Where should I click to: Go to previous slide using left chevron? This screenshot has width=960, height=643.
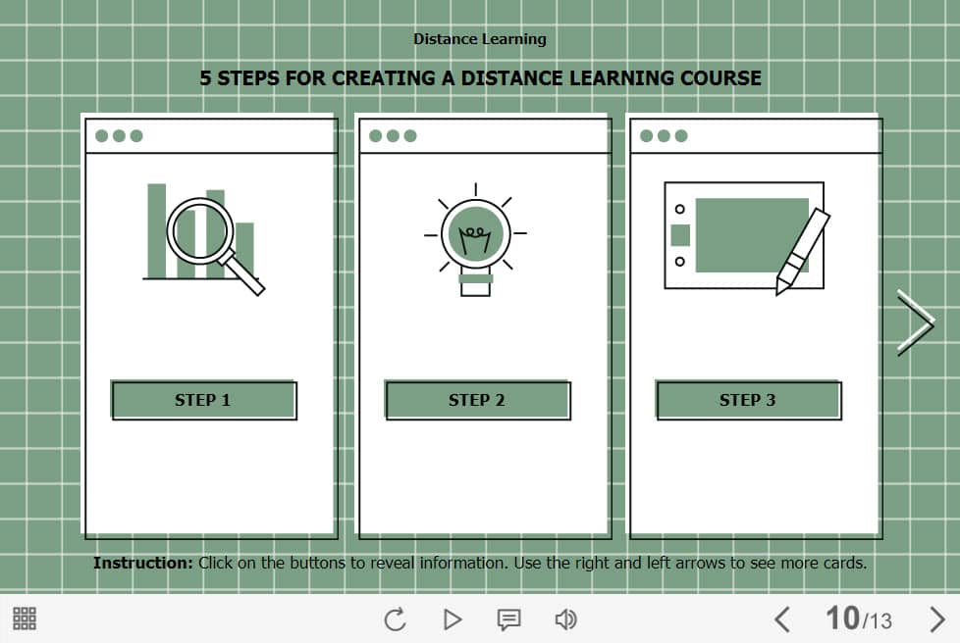[781, 618]
